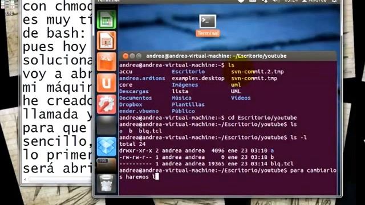Click 'de bash:' line in text editor
Viewport: 365px width, 205px height.
(x=54, y=33)
